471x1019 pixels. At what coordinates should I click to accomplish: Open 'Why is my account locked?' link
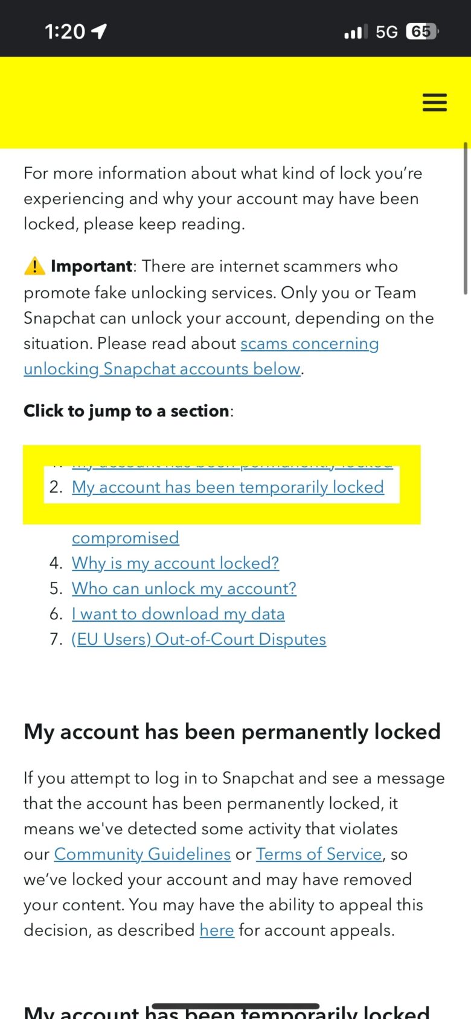[x=175, y=563]
